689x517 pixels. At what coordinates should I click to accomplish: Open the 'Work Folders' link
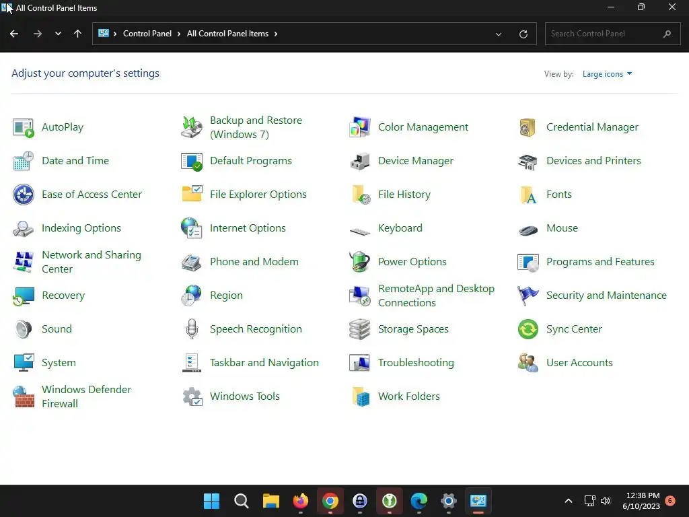point(408,397)
